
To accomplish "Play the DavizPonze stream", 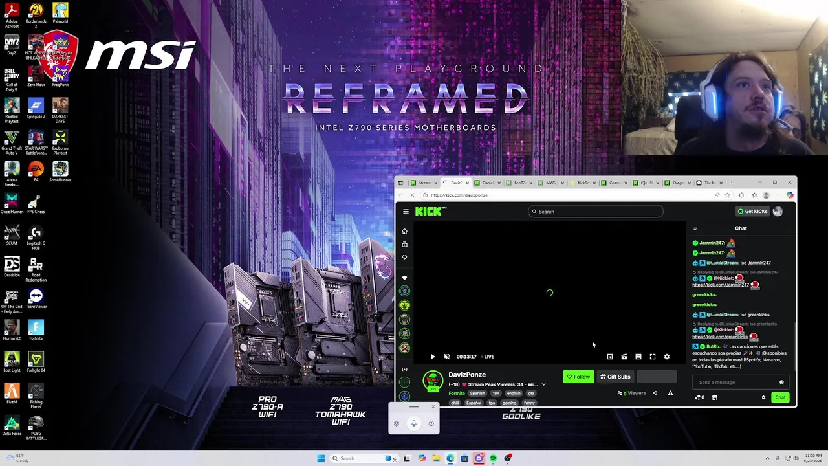I will (x=433, y=357).
